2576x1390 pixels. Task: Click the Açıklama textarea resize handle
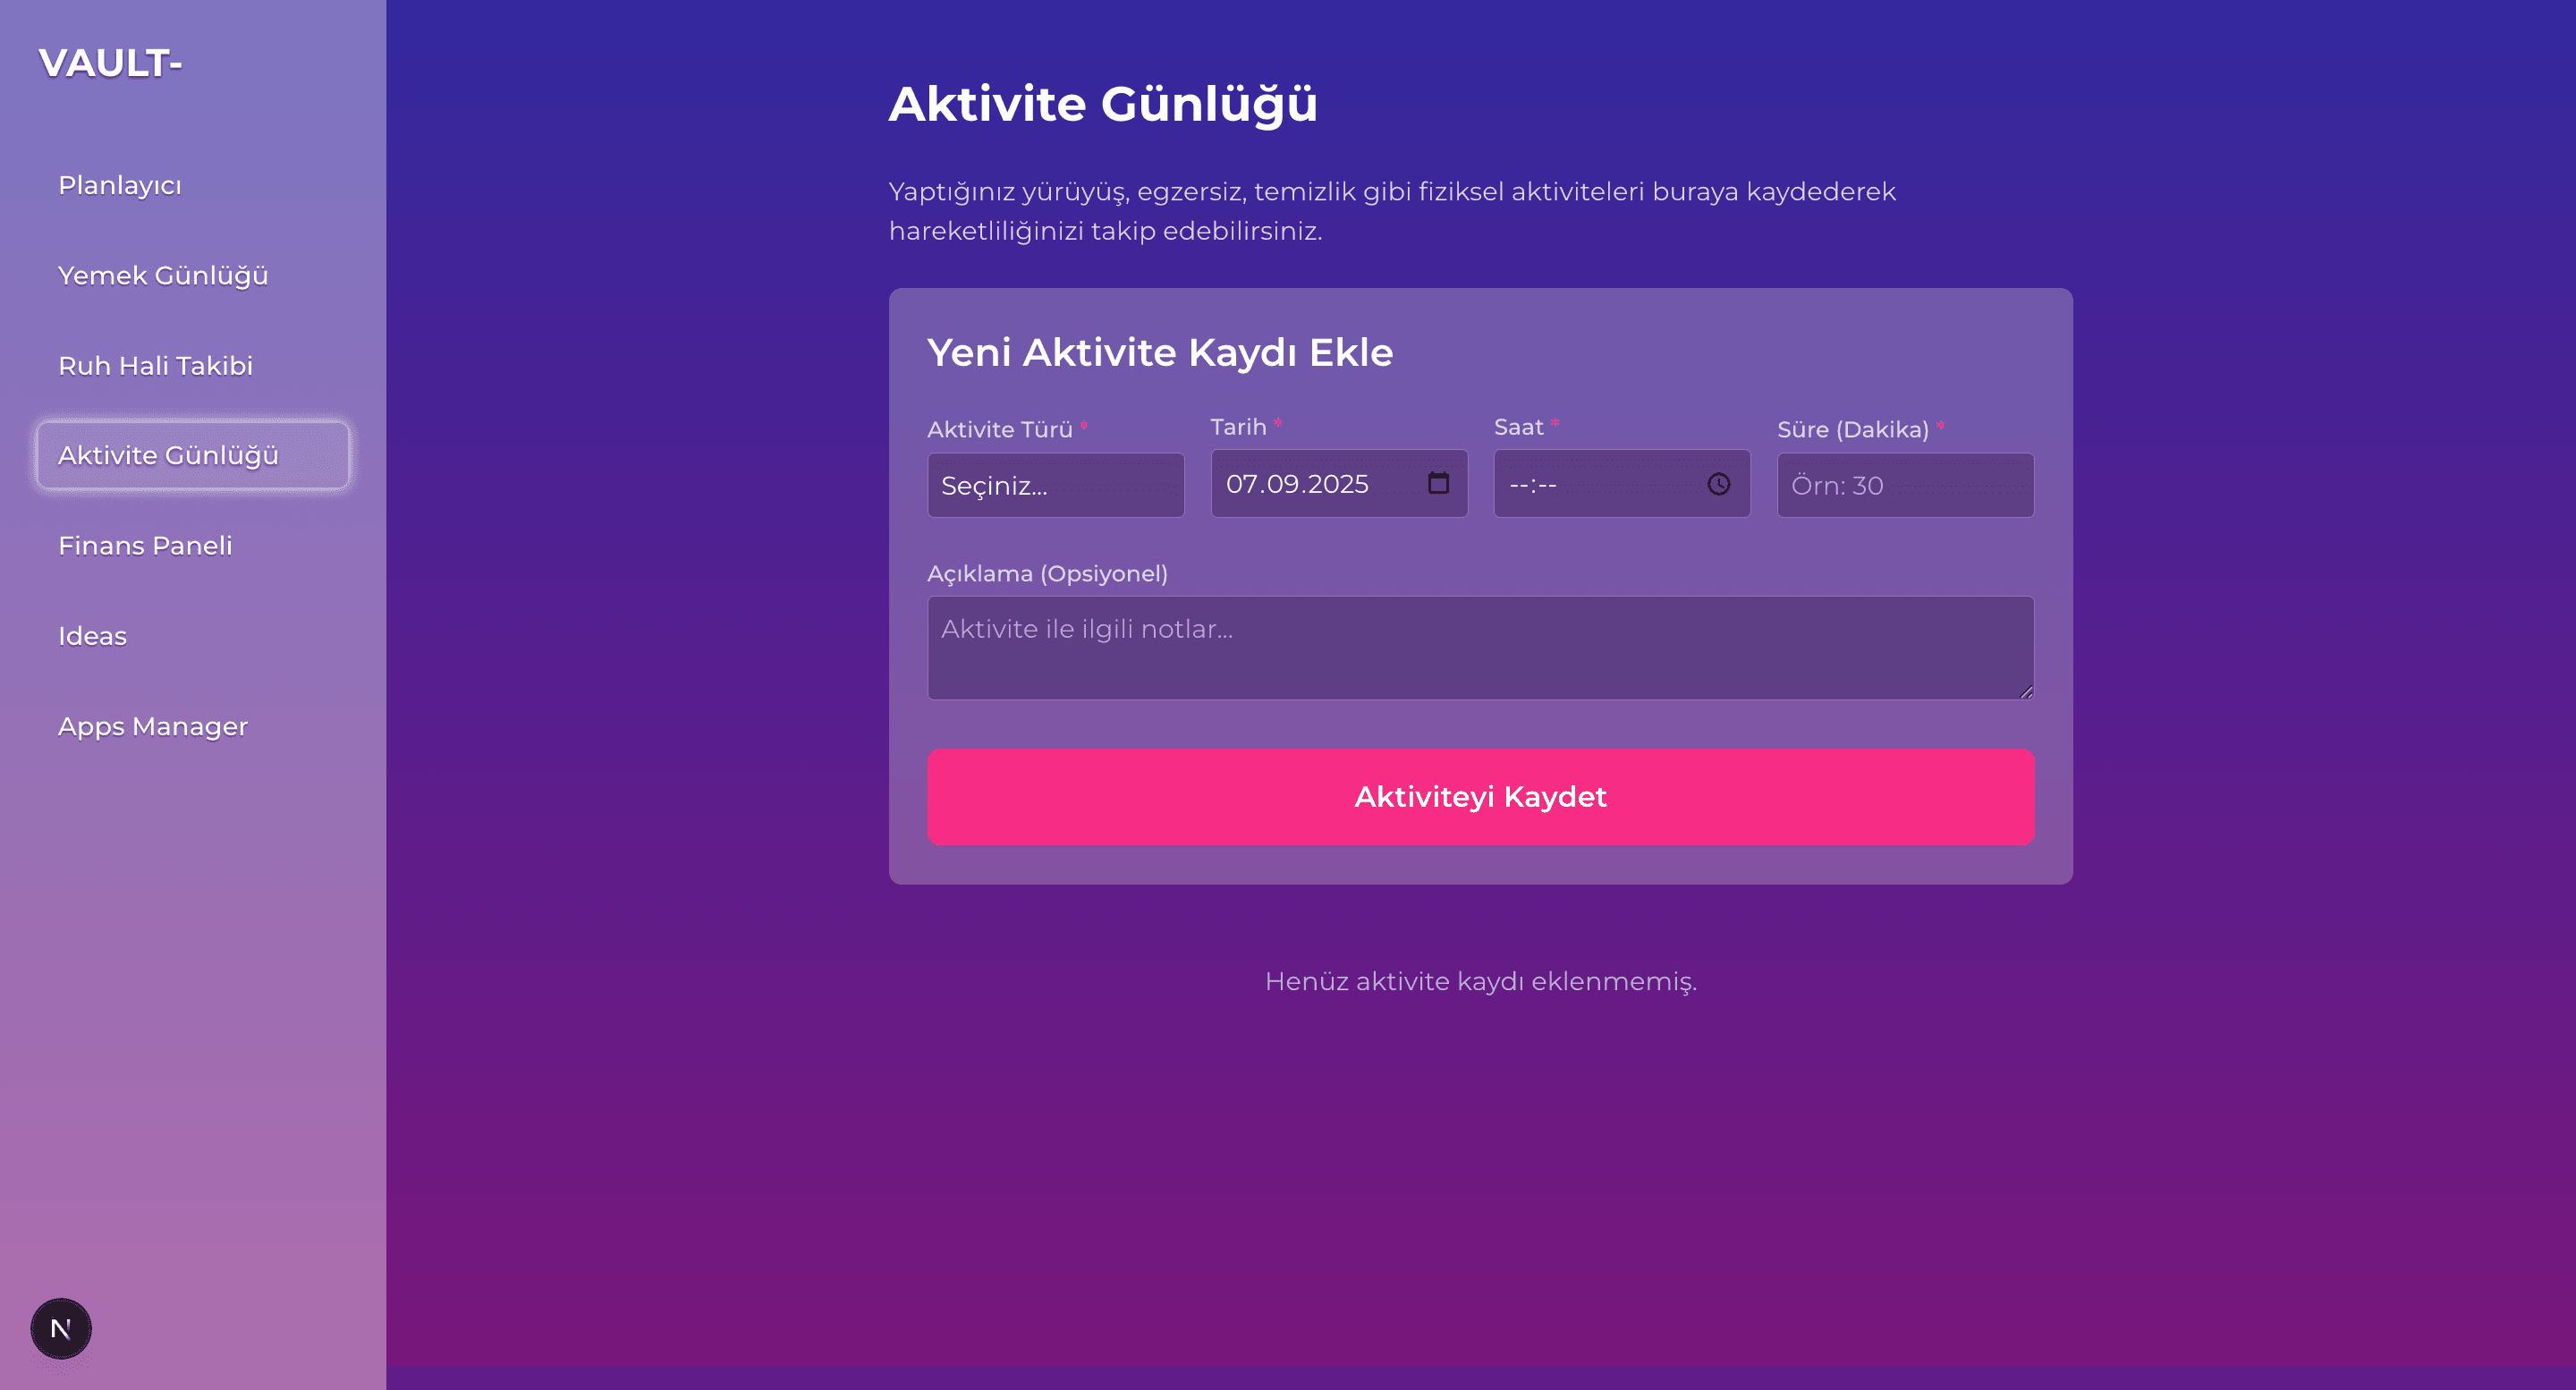click(2025, 691)
